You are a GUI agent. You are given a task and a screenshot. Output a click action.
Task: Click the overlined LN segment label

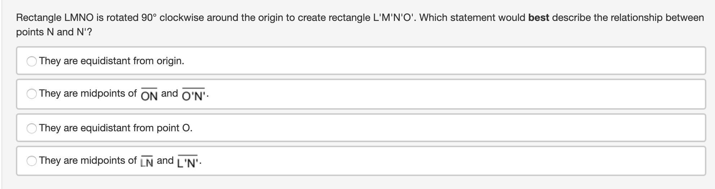click(x=147, y=162)
